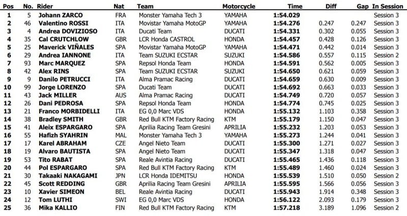Click the lap time 1:54.029

point(286,16)
